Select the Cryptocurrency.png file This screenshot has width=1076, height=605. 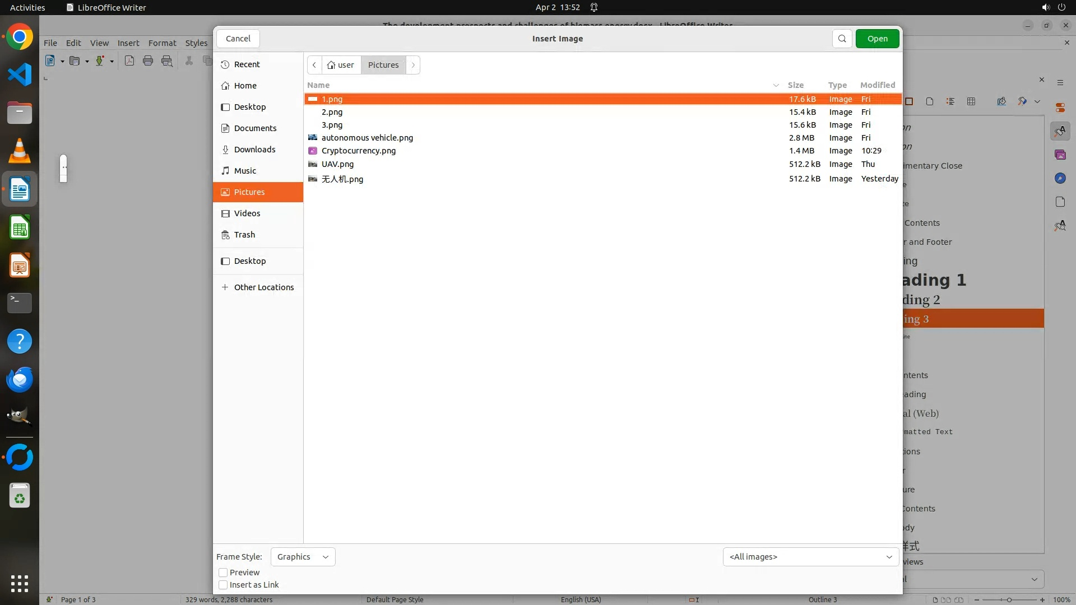[359, 151]
